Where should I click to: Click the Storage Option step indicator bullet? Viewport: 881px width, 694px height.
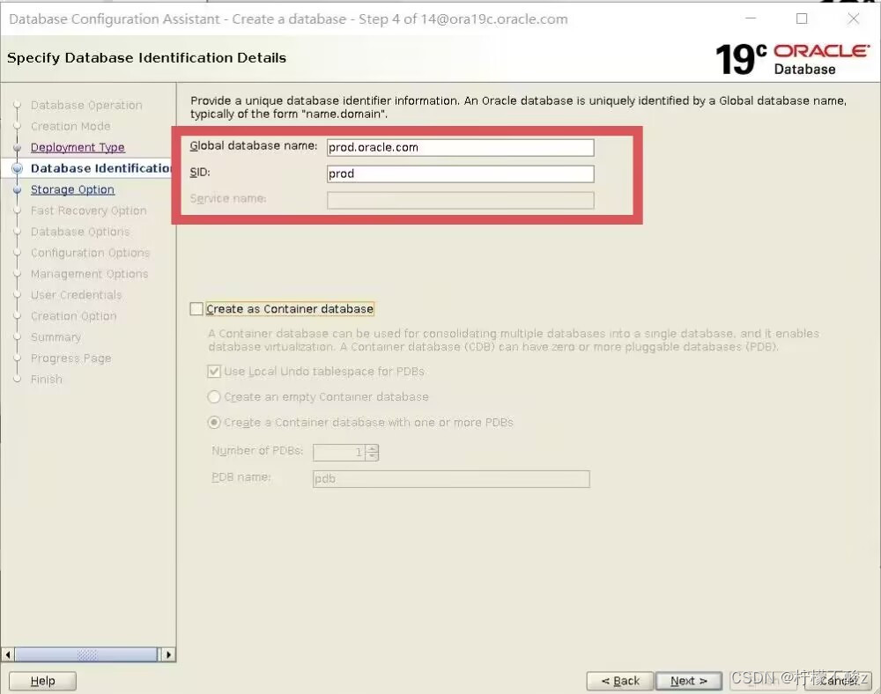coord(19,189)
